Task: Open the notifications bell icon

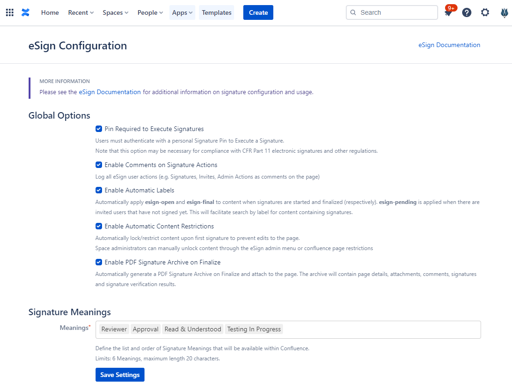Action: [448, 13]
